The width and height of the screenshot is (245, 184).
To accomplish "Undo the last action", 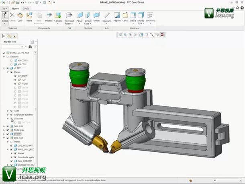I will click(x=22, y=2).
